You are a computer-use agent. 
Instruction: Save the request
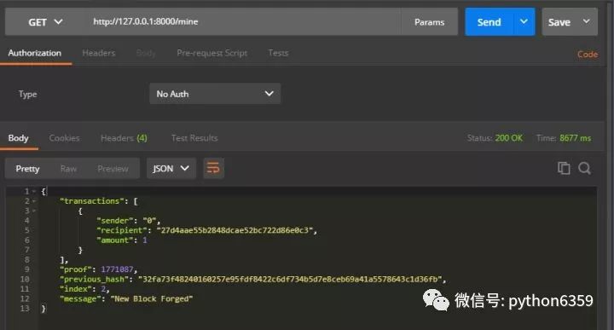559,22
